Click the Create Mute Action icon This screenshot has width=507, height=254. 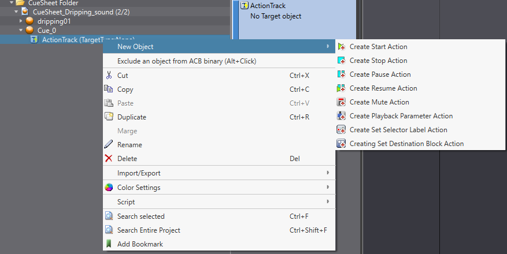341,102
